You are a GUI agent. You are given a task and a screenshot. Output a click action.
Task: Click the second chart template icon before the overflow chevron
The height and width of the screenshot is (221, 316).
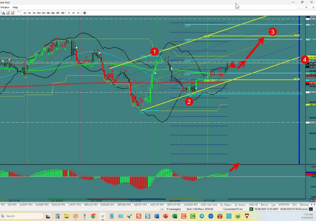click(x=13, y=13)
